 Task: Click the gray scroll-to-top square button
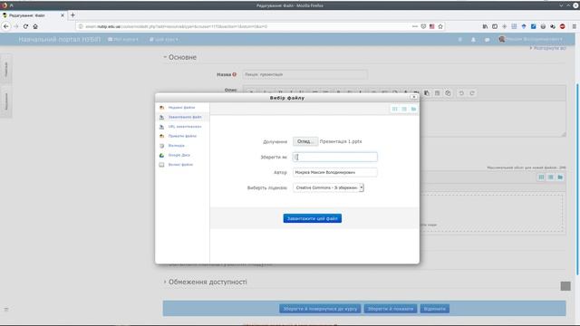(565, 286)
